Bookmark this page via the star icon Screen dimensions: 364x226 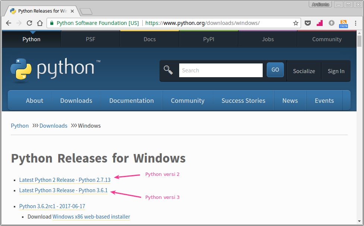pyautogui.click(x=296, y=23)
